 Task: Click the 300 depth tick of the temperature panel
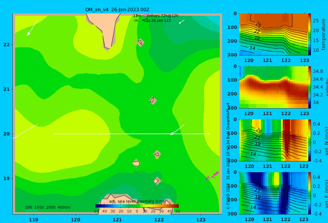point(232,54)
